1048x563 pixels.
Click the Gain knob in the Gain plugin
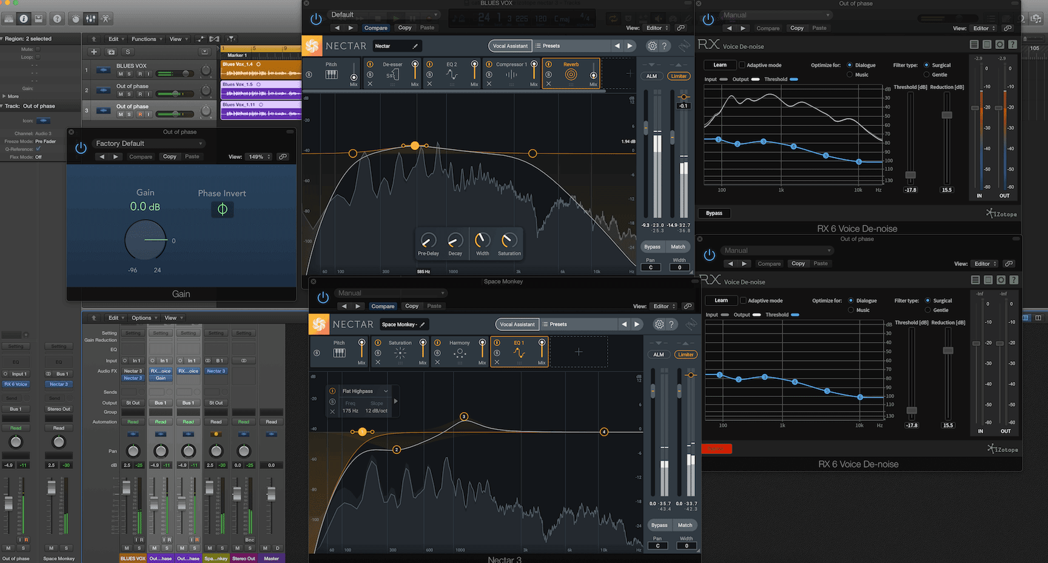(146, 240)
